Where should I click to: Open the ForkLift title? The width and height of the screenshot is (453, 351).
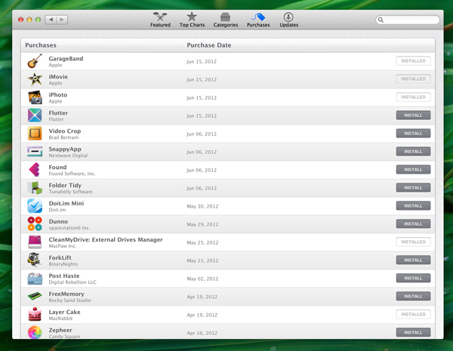pyautogui.click(x=60, y=257)
